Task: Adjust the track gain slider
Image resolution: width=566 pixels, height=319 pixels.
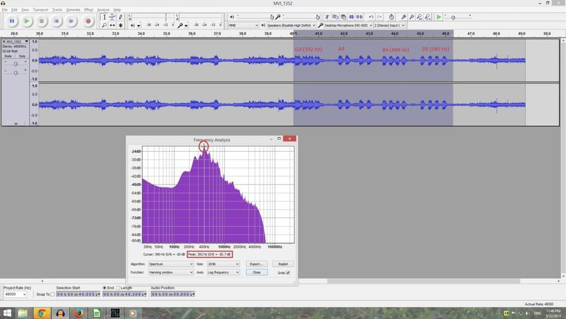Action: pos(15,64)
